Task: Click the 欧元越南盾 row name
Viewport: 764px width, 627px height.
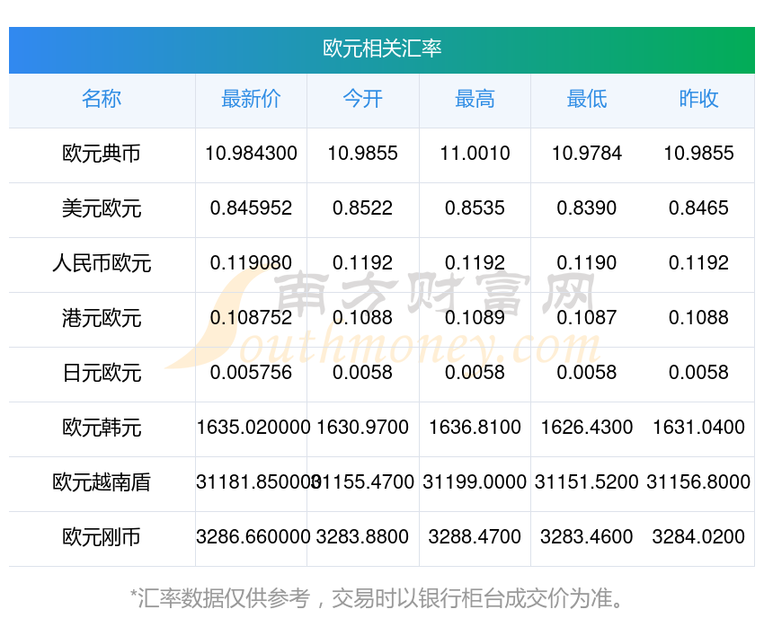Action: (x=102, y=483)
